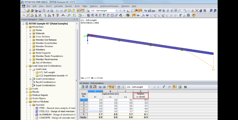Viewport: 238px width, 120px height.
Task: Click the New Model toolbar icon
Action: coord(24,11)
